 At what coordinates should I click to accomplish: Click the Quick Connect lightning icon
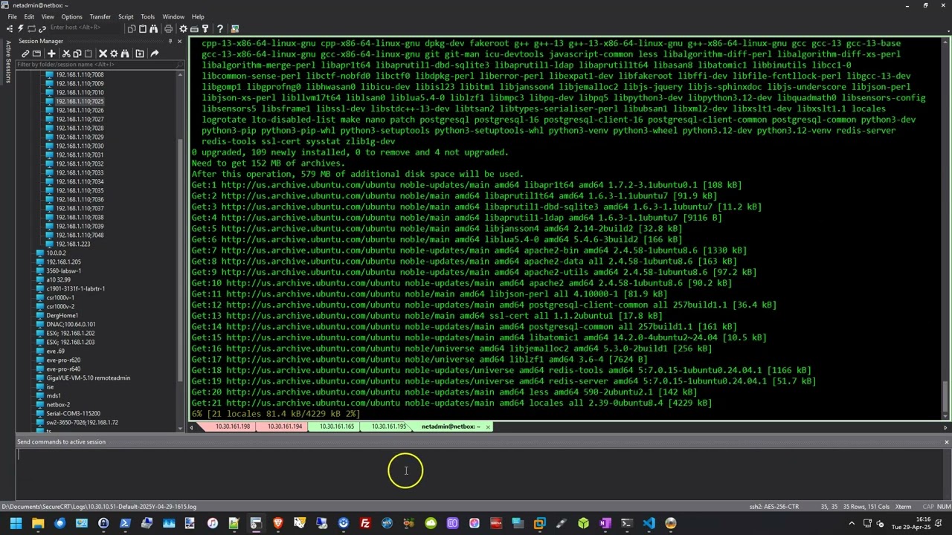[x=20, y=29]
